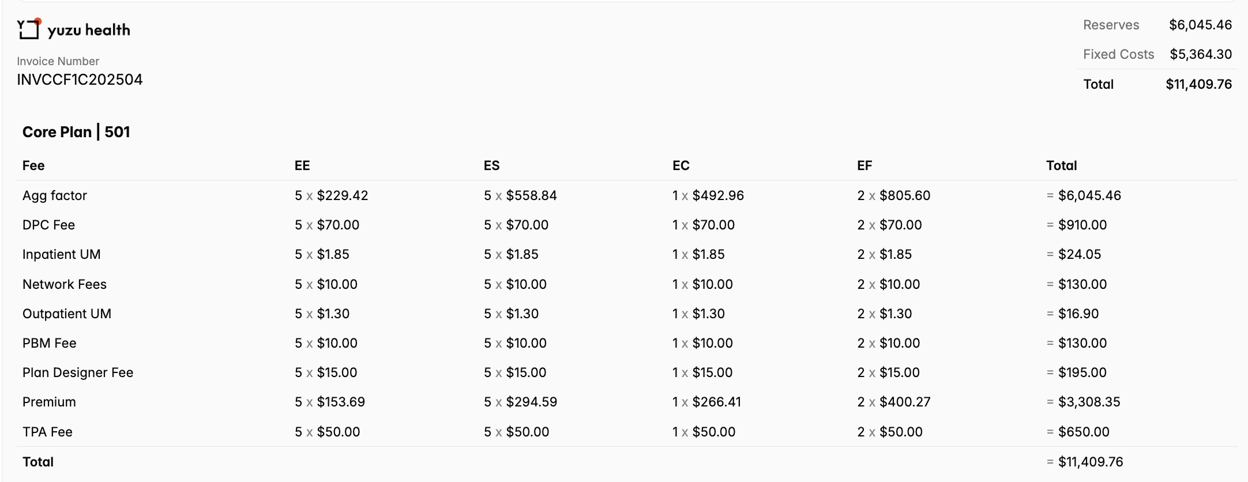This screenshot has height=482, width=1248.
Task: Click the invoice number INVCCF1C202504
Action: click(x=80, y=80)
